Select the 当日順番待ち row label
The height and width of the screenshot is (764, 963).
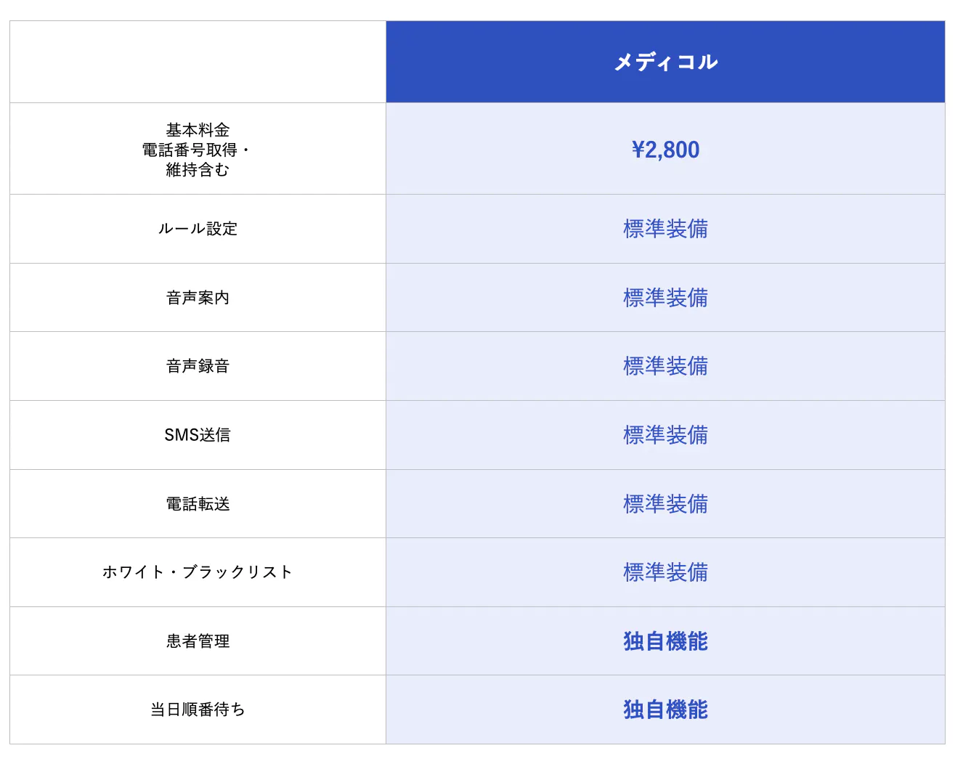[198, 710]
